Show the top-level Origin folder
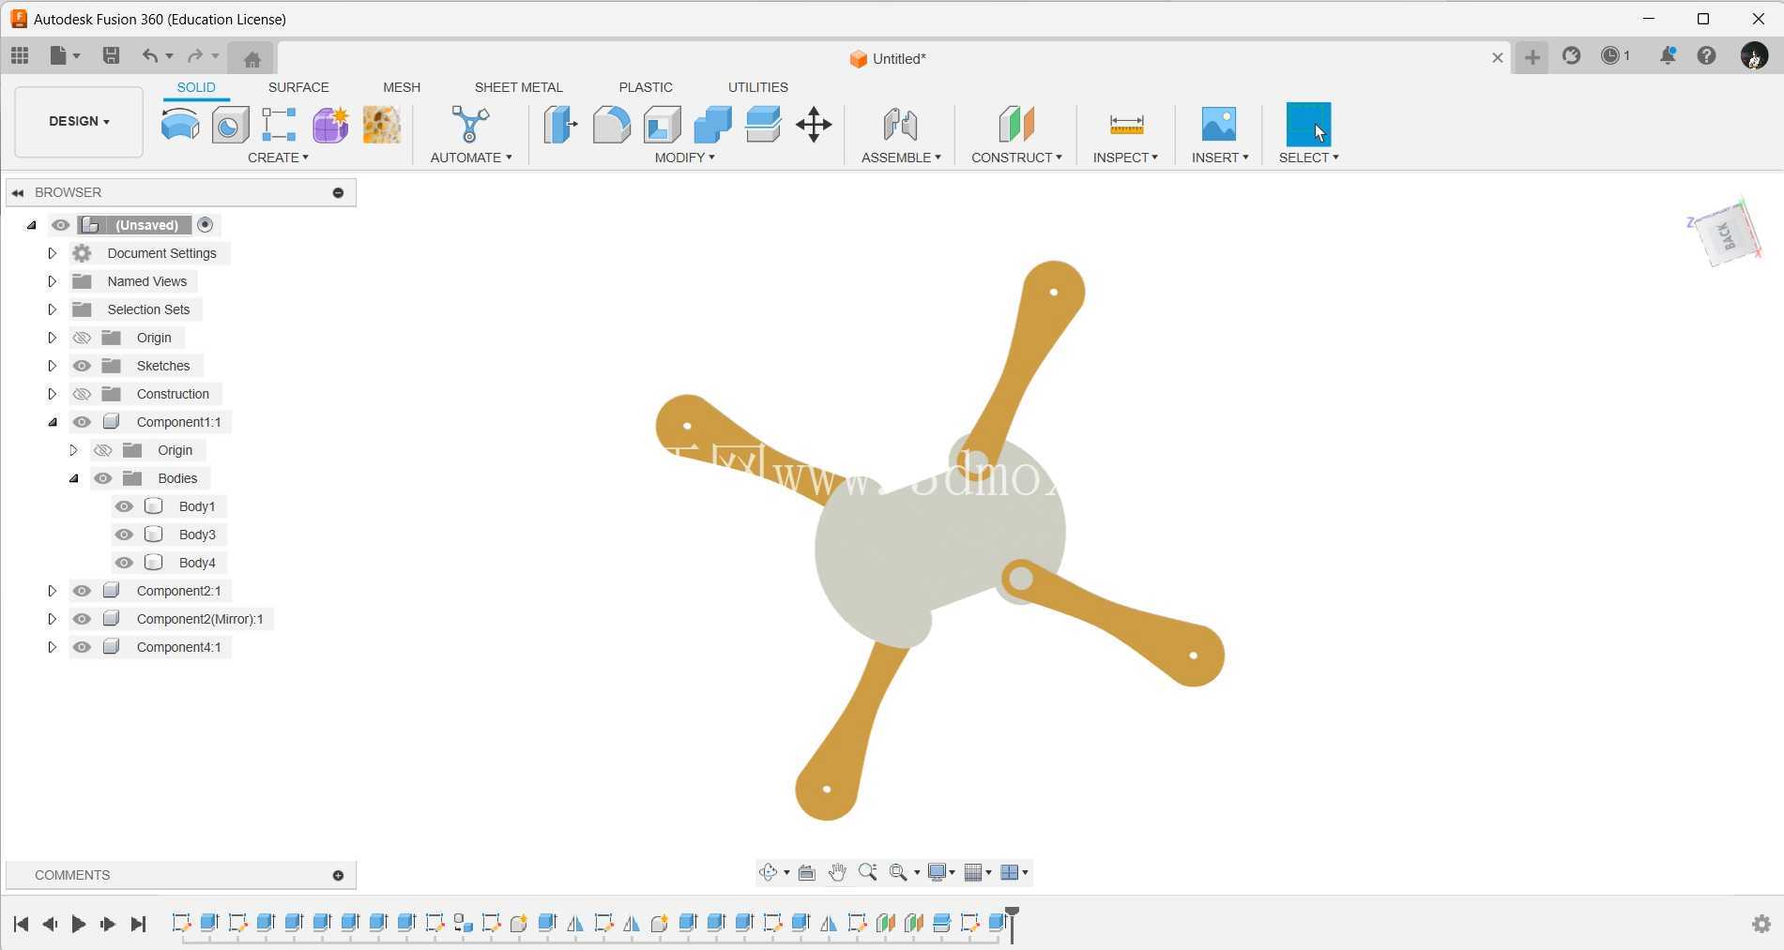Image resolution: width=1784 pixels, height=950 pixels. pyautogui.click(x=82, y=338)
